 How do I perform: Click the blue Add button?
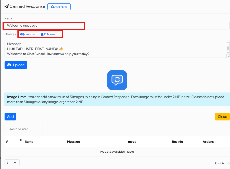[11, 117]
